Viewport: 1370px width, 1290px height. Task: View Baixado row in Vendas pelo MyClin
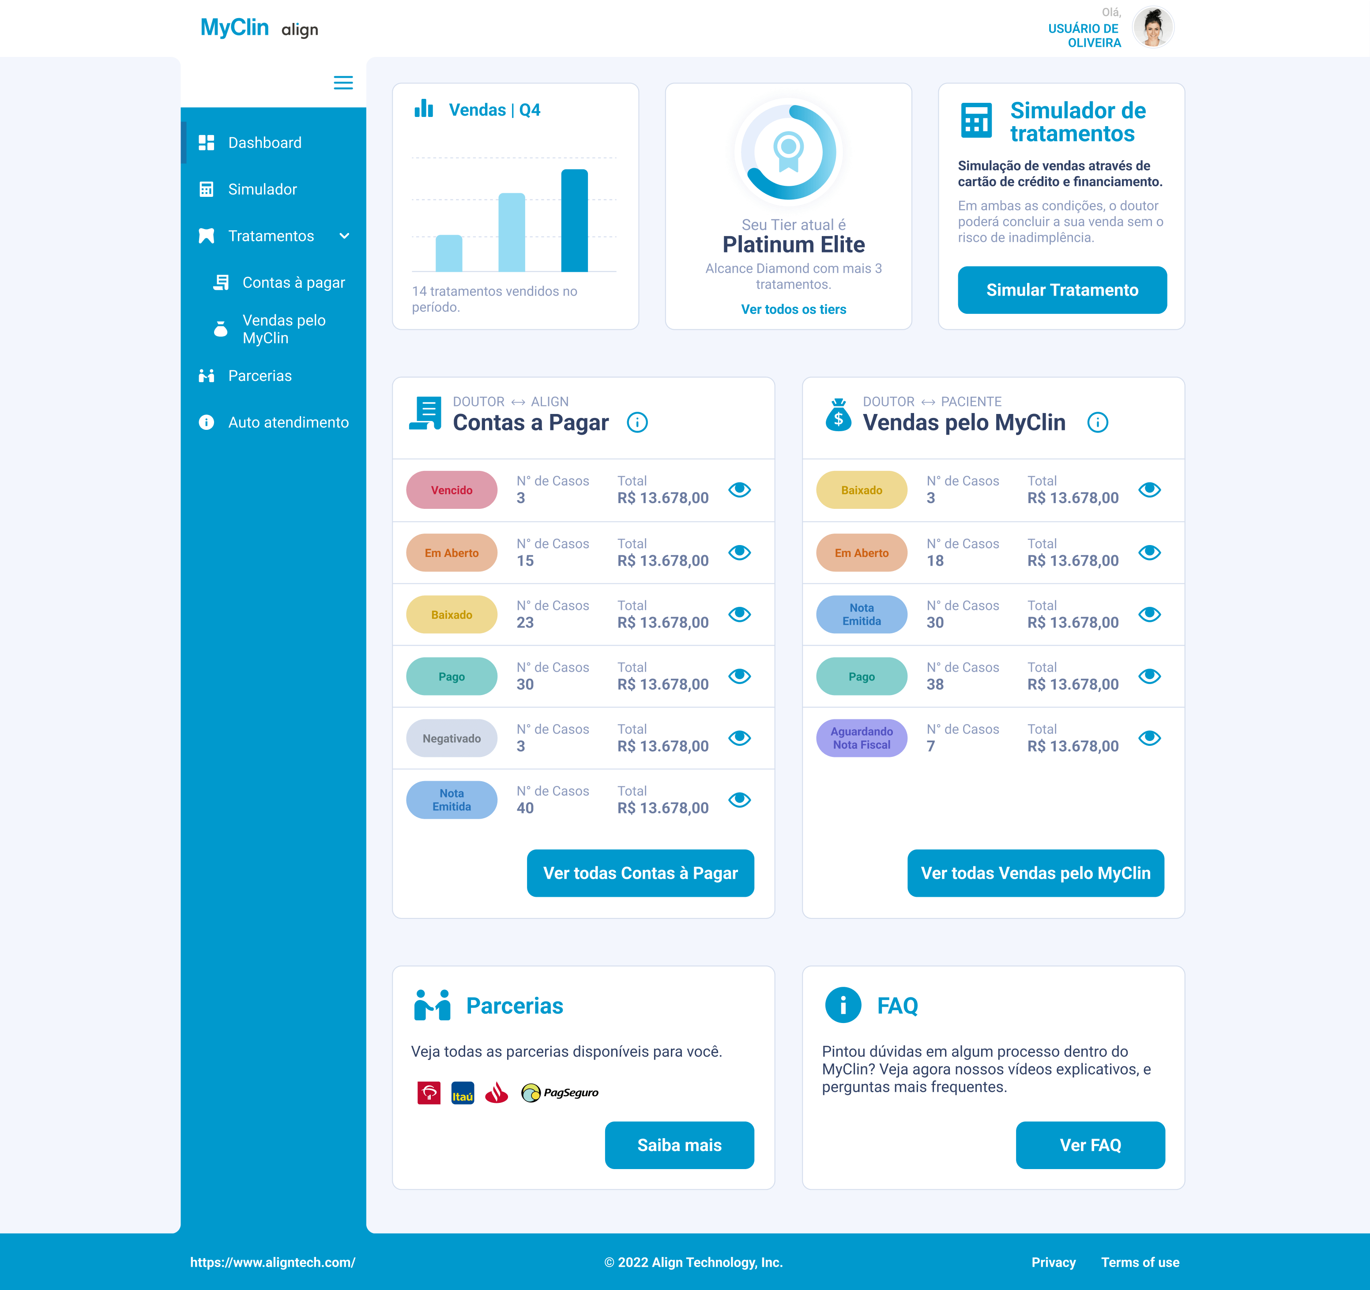(1149, 490)
